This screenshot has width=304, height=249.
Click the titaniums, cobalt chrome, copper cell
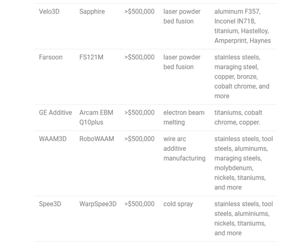pyautogui.click(x=238, y=117)
